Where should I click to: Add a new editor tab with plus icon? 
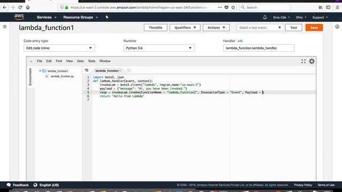pos(128,70)
